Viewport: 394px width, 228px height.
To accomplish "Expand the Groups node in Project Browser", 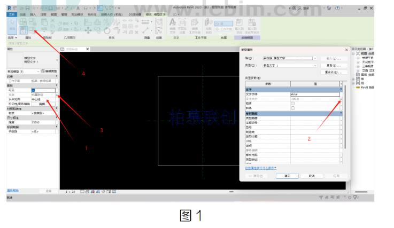I will tap(353, 83).
